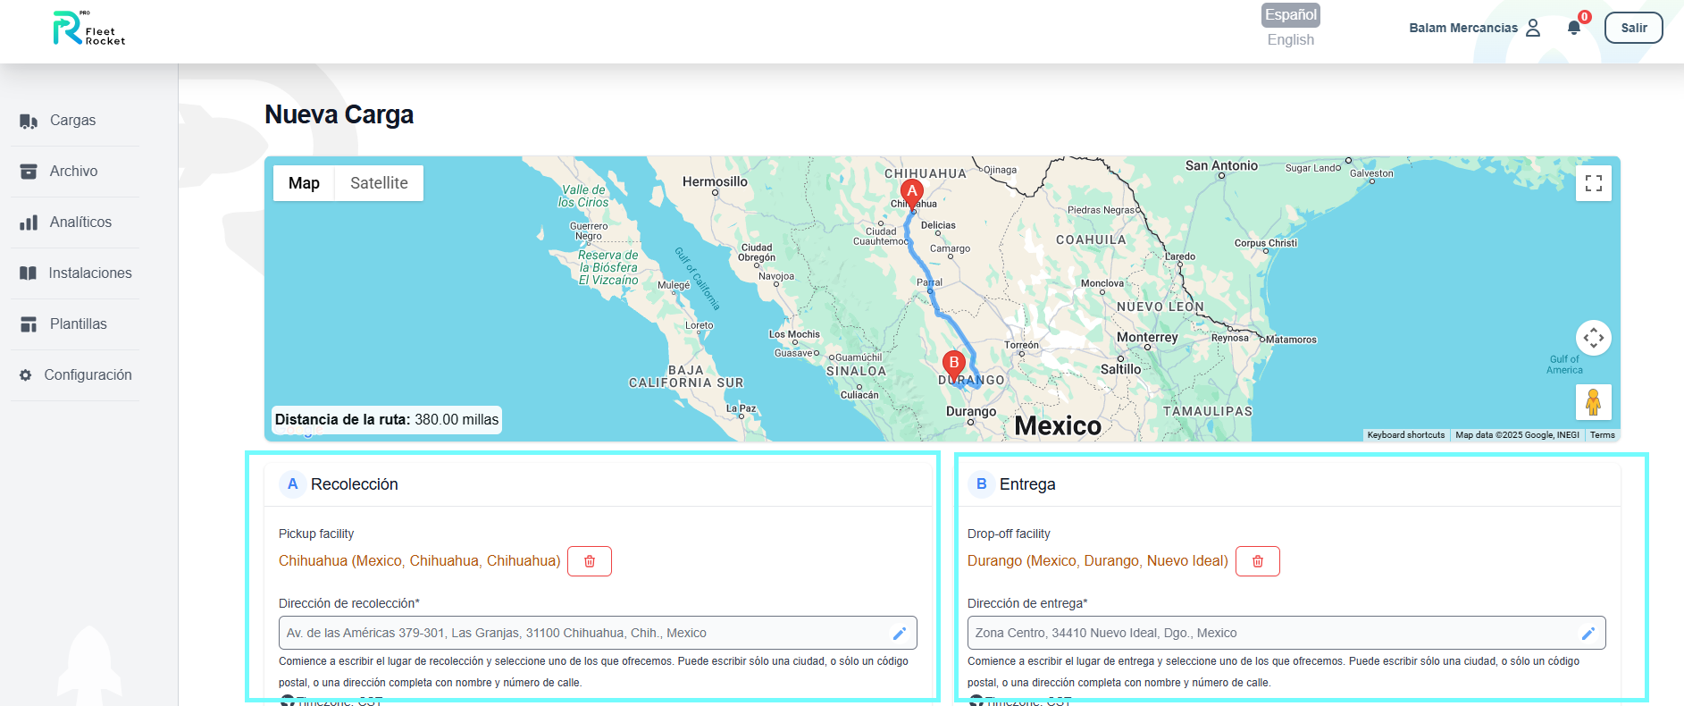This screenshot has height=706, width=1684.
Task: Open Configuración settings page
Action: [x=88, y=375]
